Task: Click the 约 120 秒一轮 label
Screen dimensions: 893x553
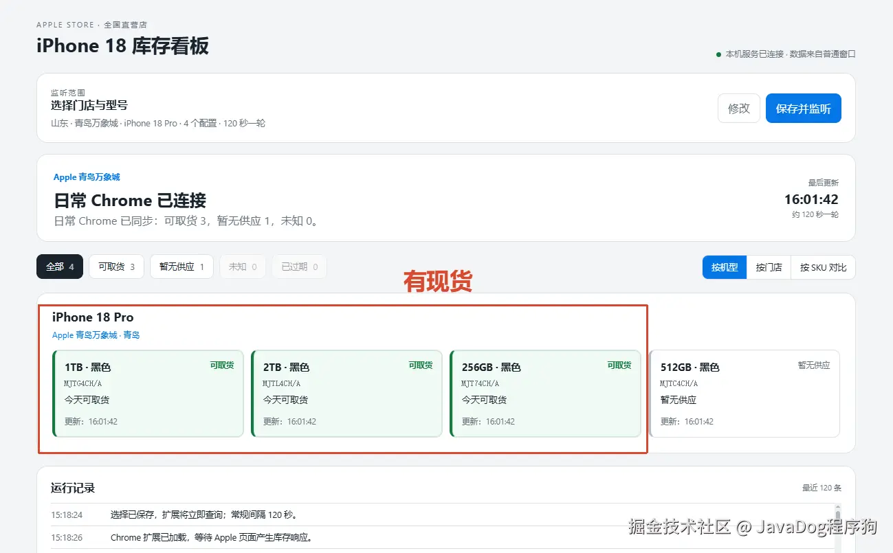Action: 815,214
